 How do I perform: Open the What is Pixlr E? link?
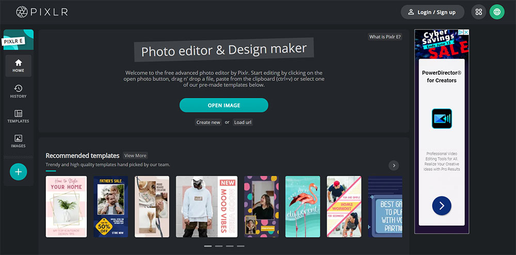pos(385,37)
